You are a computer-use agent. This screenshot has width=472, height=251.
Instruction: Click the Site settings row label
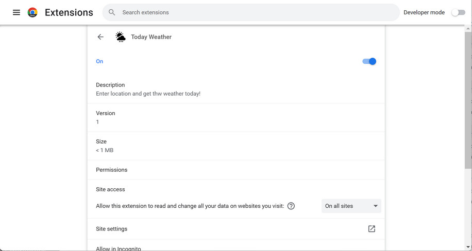(x=112, y=229)
